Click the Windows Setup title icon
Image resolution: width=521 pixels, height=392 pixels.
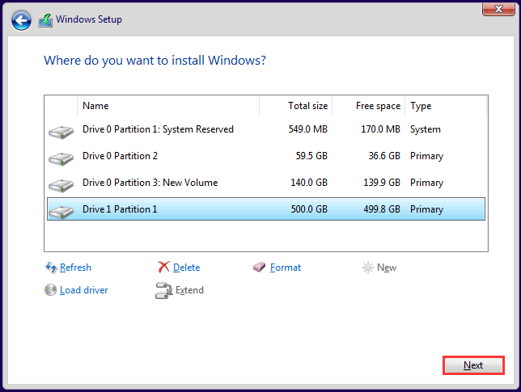[x=45, y=20]
